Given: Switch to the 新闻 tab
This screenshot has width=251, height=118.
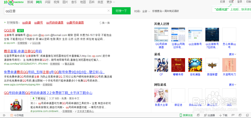Looking at the screenshot, I should tap(30, 2).
